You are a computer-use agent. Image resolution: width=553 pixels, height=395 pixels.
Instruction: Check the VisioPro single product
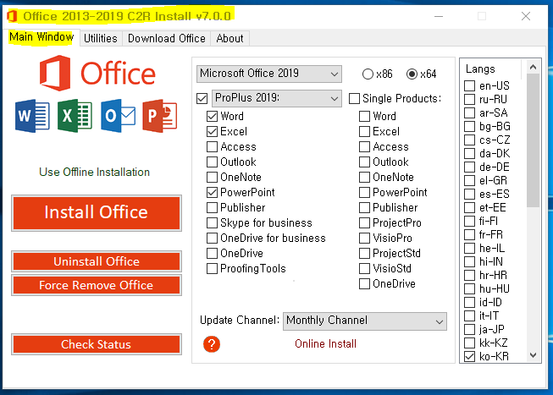click(364, 239)
